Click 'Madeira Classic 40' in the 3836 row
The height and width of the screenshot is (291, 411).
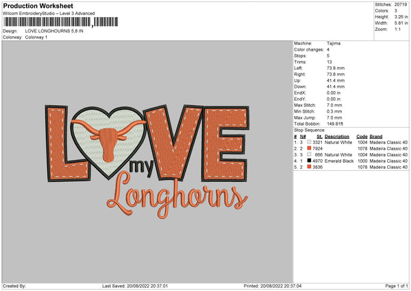click(x=388, y=167)
